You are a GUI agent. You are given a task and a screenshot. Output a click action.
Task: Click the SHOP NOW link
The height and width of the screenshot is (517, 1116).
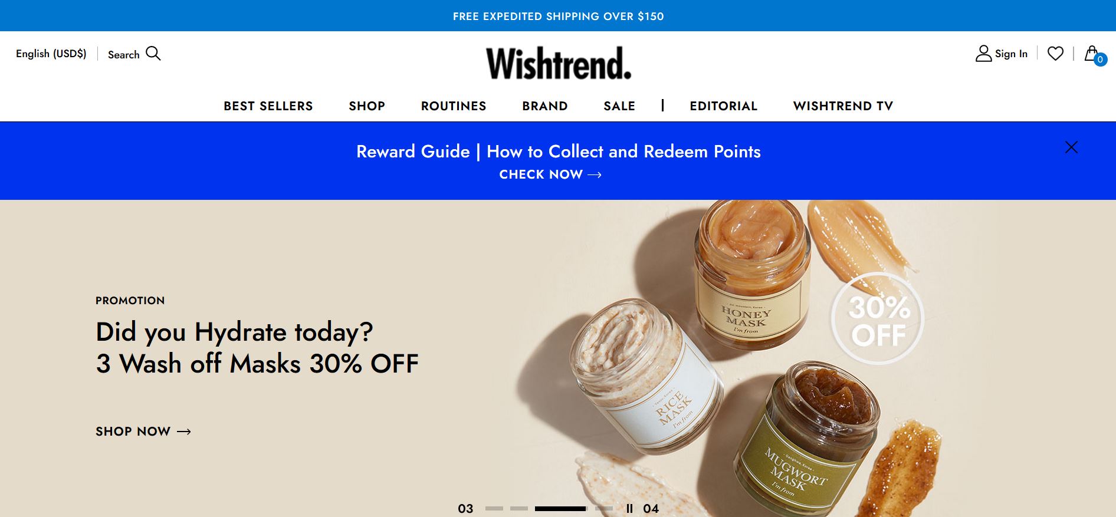point(143,432)
